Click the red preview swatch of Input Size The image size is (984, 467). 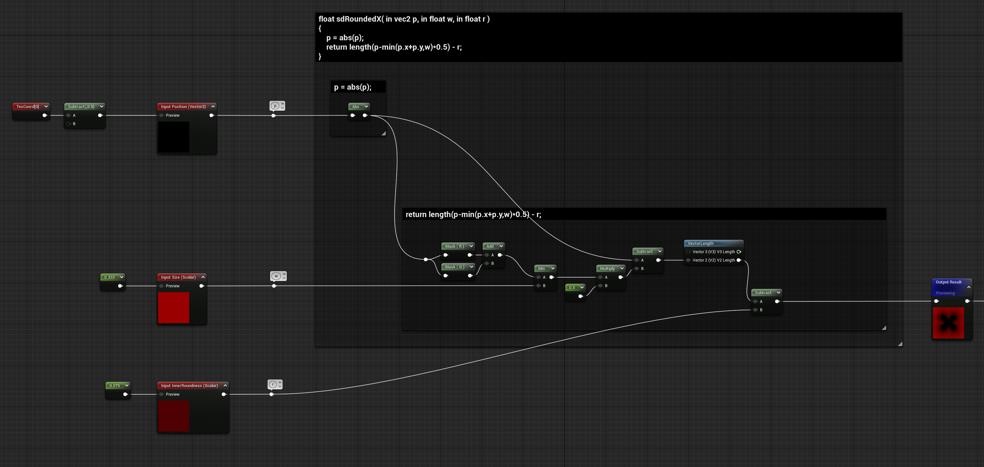pyautogui.click(x=173, y=308)
